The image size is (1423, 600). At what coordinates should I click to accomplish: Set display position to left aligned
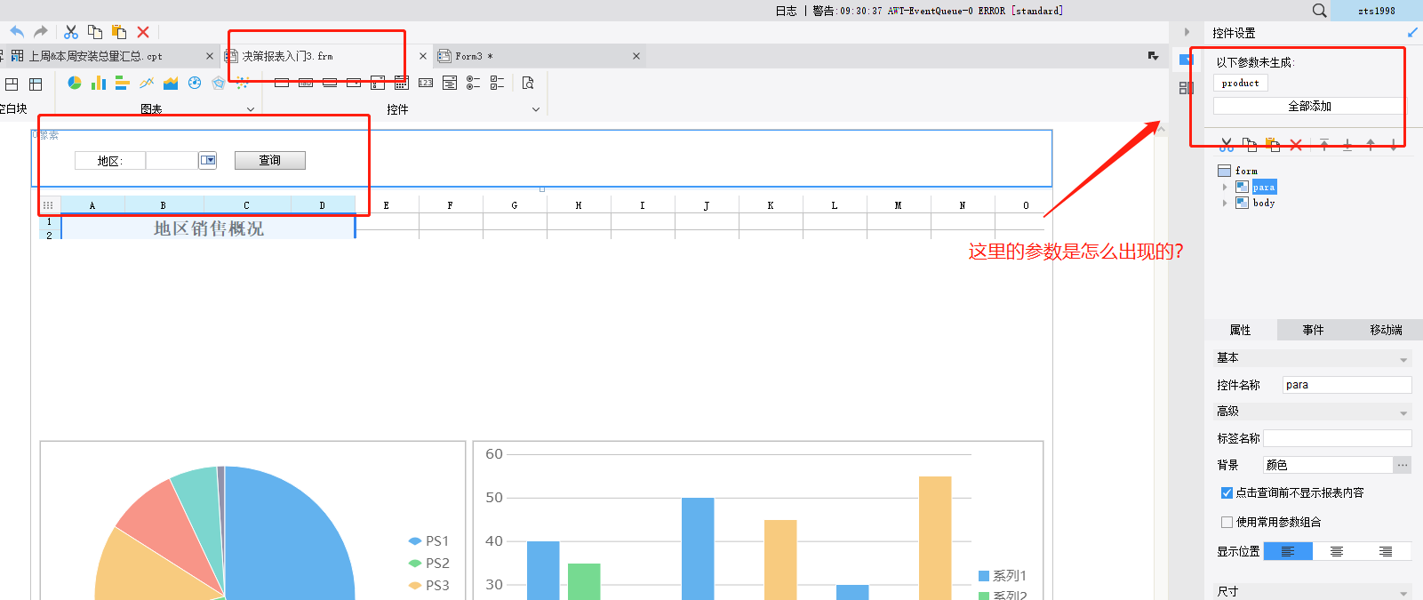1288,551
